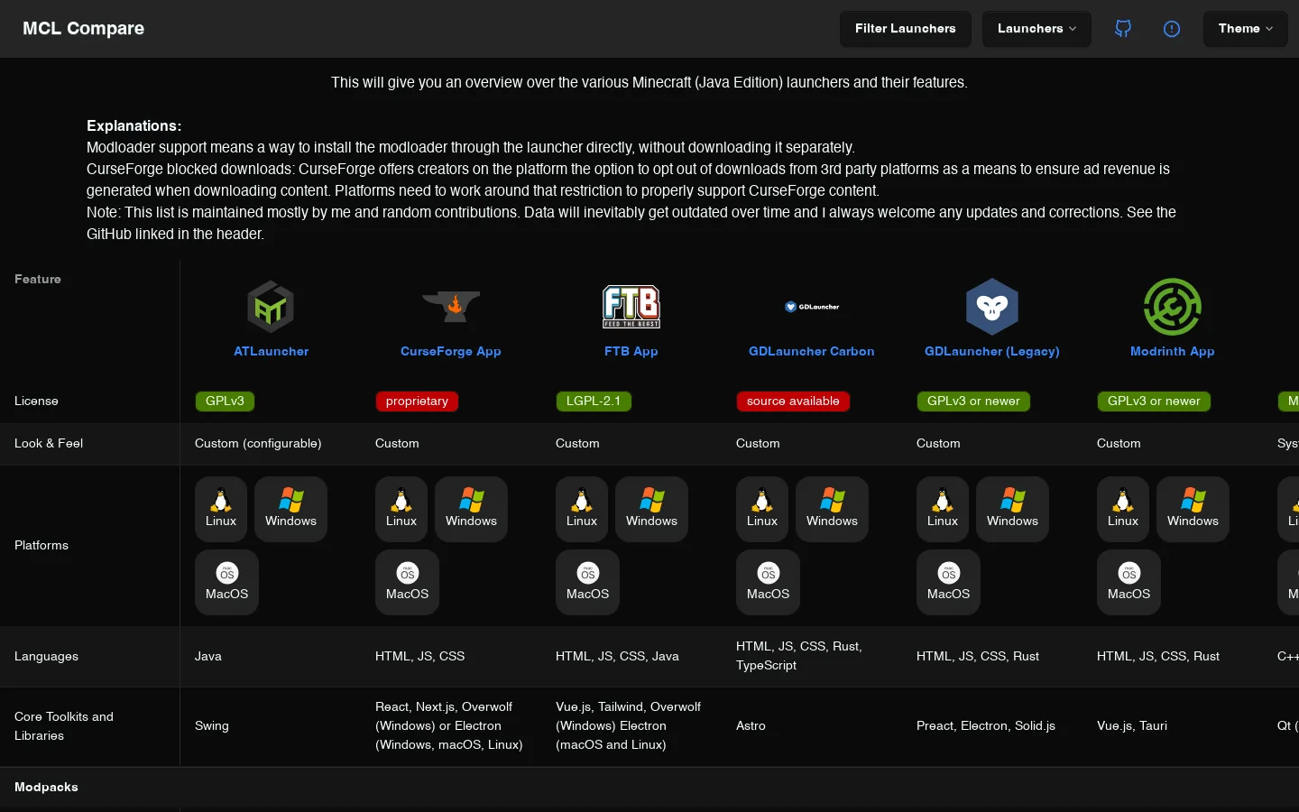Click FTB App's Windows platform badge
This screenshot has height=812, width=1299.
[x=651, y=509]
